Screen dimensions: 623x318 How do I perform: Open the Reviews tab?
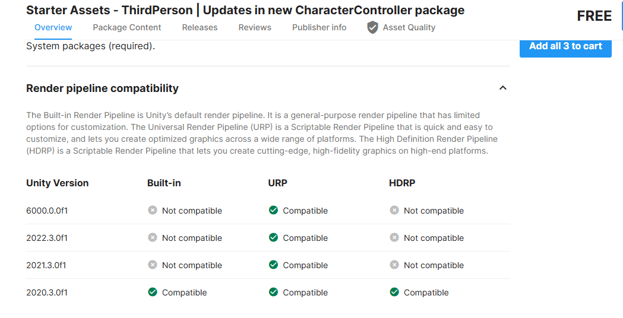[255, 27]
